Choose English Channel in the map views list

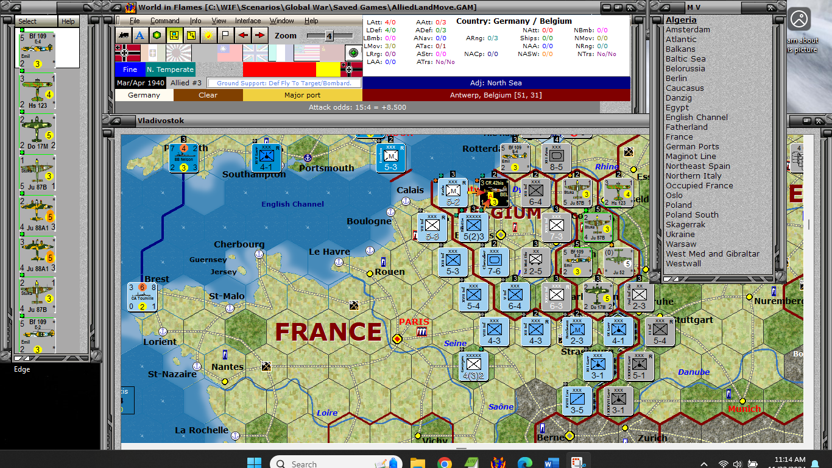click(697, 118)
